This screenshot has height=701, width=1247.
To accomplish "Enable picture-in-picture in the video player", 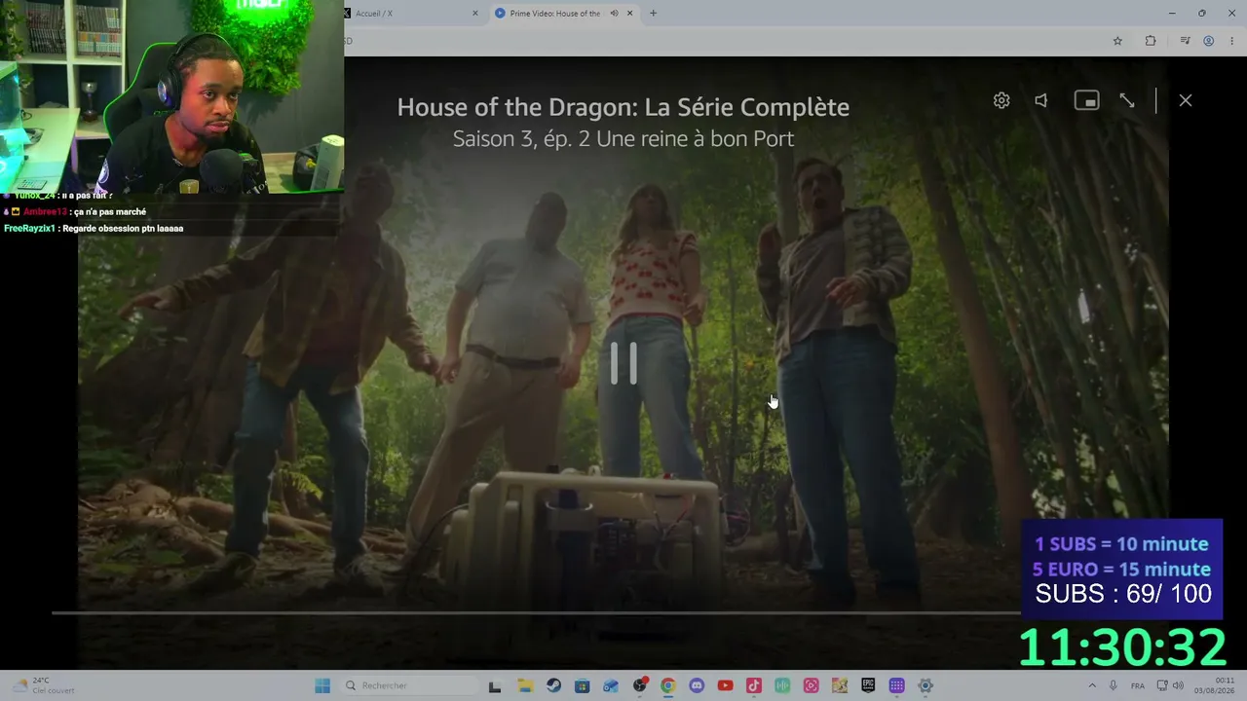I will (x=1086, y=100).
